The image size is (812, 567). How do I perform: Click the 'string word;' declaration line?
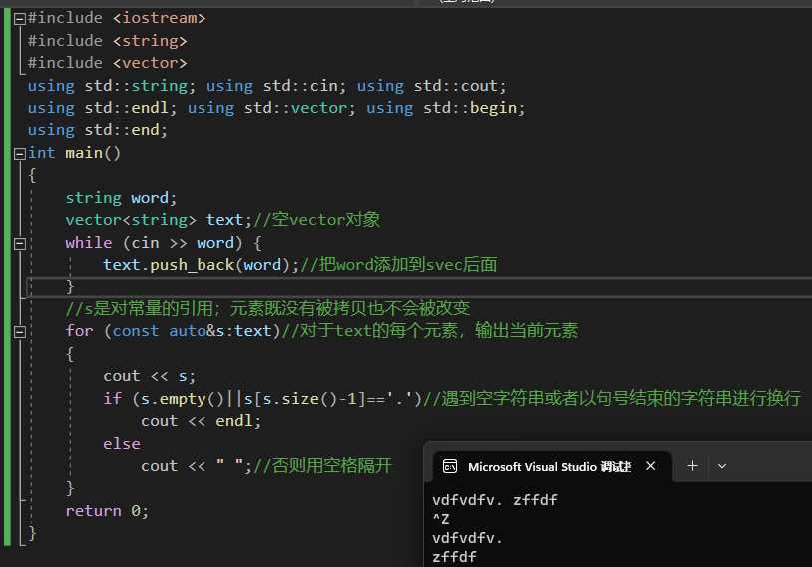point(121,198)
